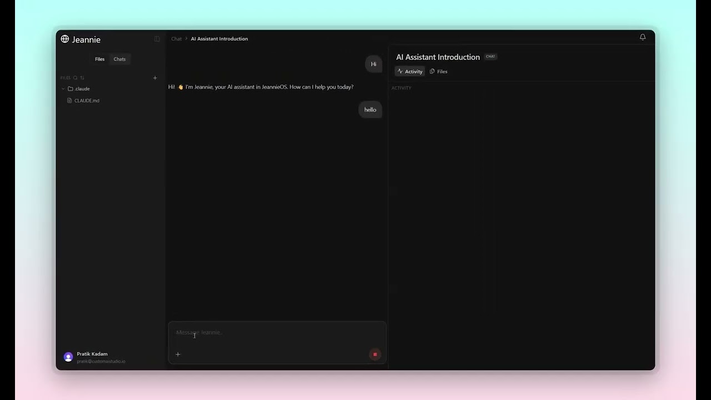Select the Files tab in right panel
The image size is (711, 400).
tap(439, 71)
